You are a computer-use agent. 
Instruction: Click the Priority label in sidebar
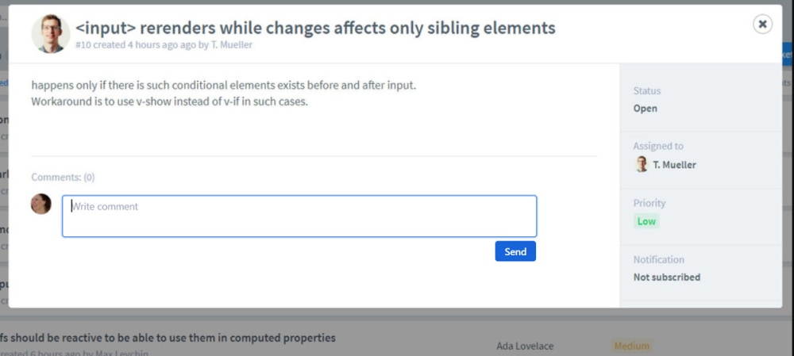[x=649, y=203]
